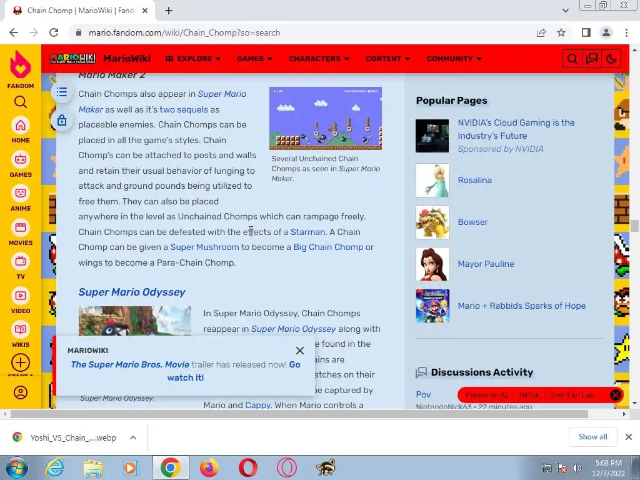
Task: Open Rosalina popular page
Action: pyautogui.click(x=475, y=180)
